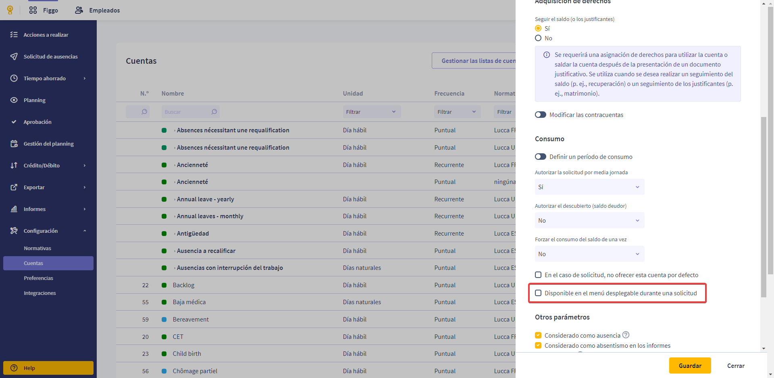Open 'Autorizar el descubierto' dropdown
Screen dimensions: 774x378
pyautogui.click(x=589, y=220)
